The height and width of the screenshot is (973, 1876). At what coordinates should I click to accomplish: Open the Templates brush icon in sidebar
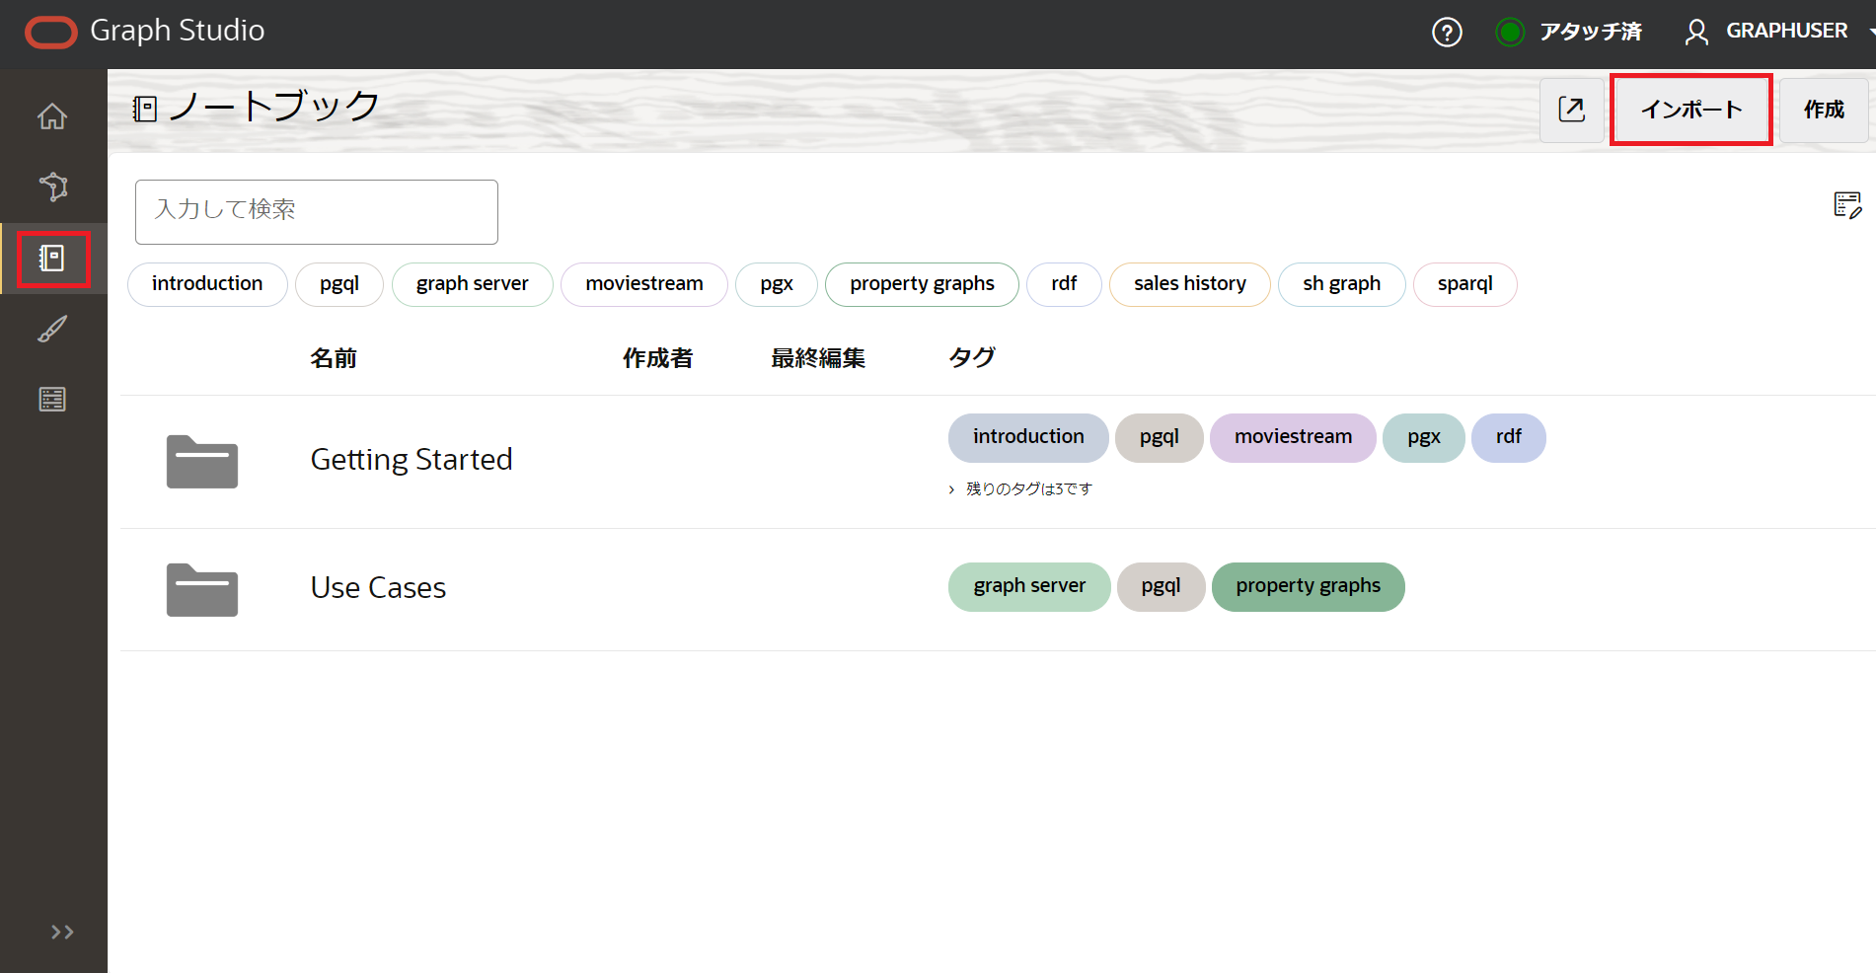[52, 329]
